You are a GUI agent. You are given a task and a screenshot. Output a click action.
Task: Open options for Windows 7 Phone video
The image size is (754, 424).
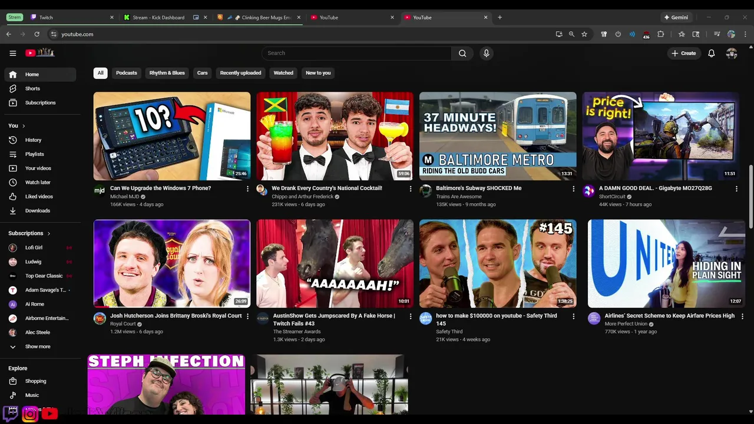pyautogui.click(x=247, y=188)
